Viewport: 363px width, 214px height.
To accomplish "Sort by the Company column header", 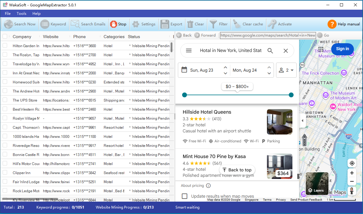I will tap(22, 37).
